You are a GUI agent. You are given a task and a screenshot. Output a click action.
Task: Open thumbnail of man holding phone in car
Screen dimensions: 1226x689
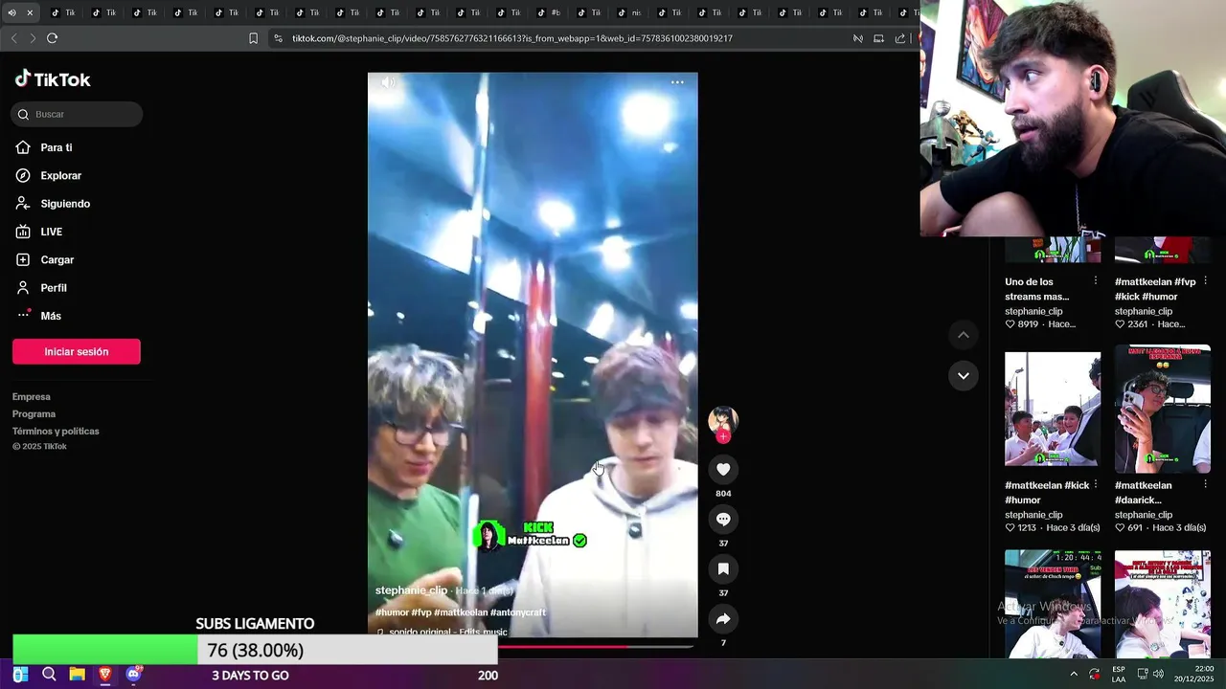click(x=1163, y=409)
